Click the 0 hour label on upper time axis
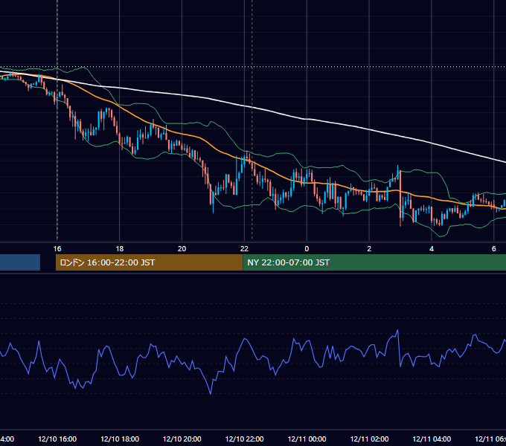 [x=307, y=249]
